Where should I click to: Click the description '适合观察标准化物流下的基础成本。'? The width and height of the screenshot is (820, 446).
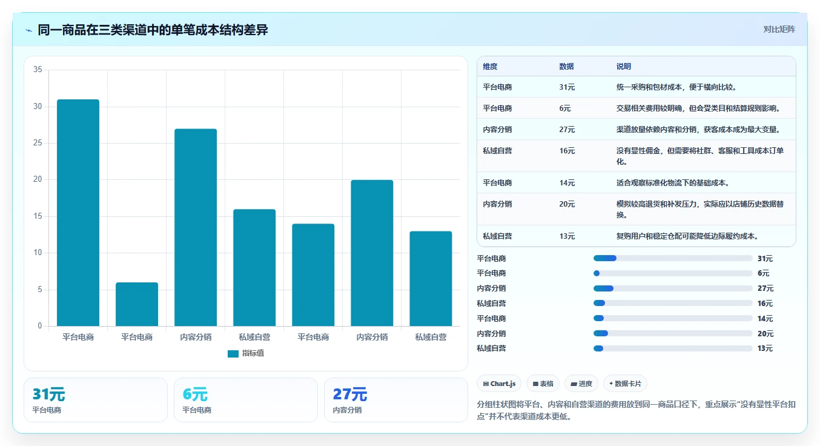point(673,183)
